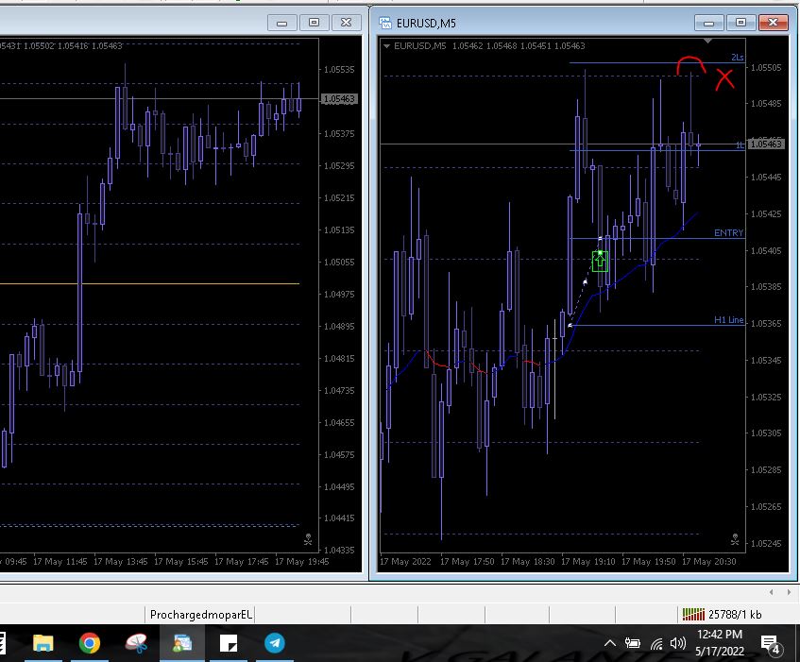Open the EURUSD,M5 chart dropdown triangle
This screenshot has height=662, width=800.
(x=386, y=46)
